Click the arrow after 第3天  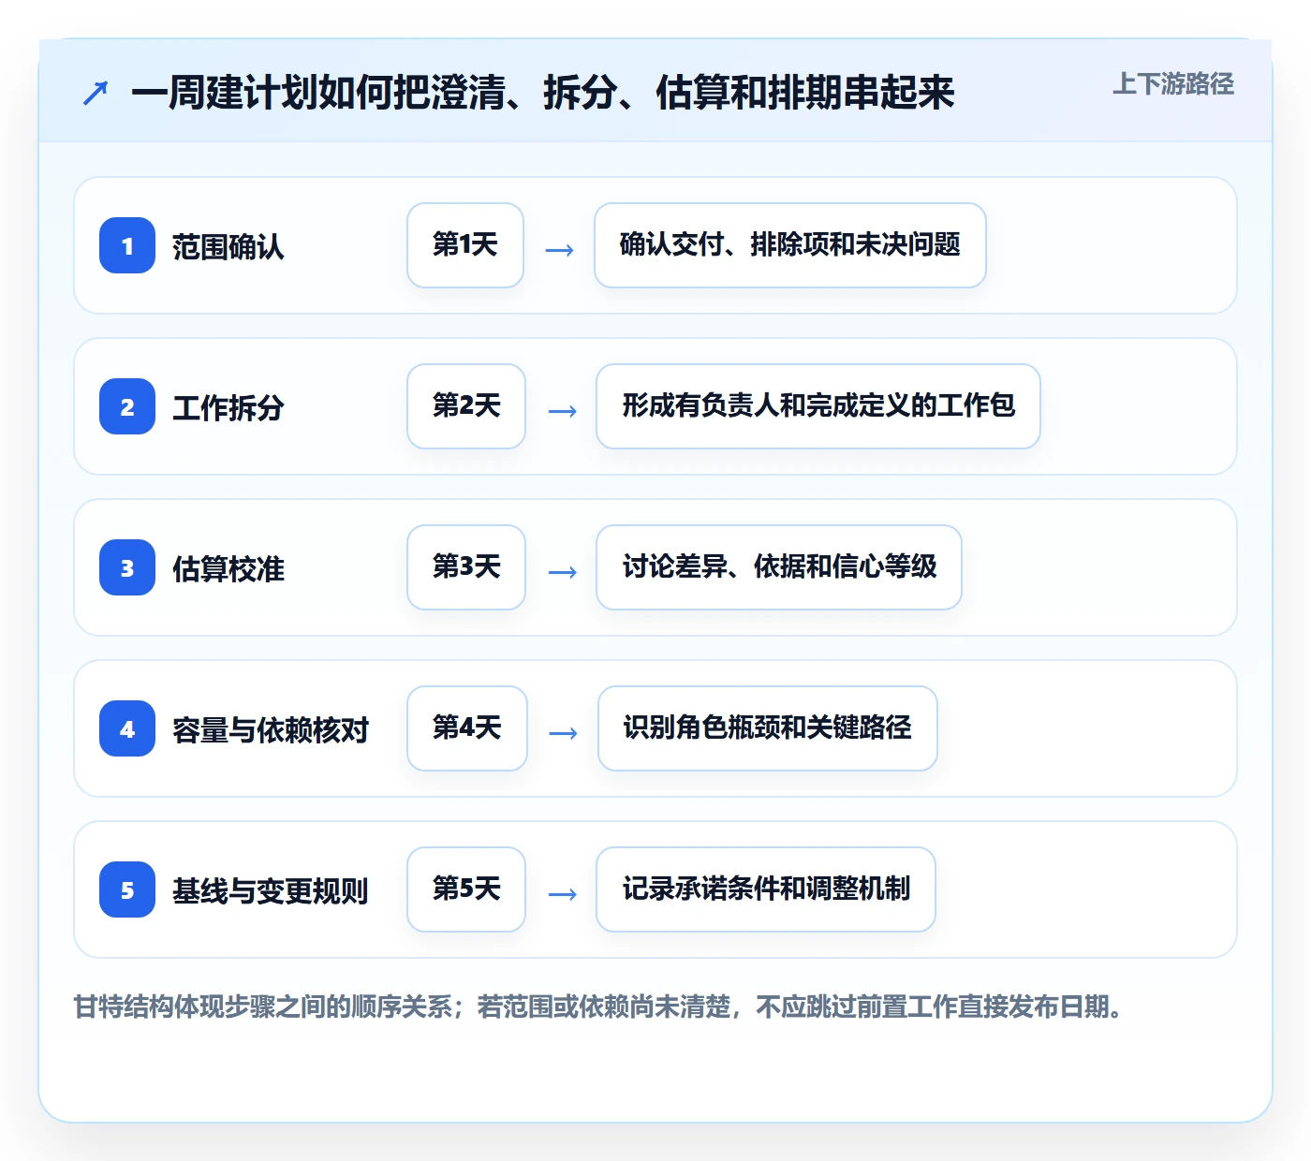pyautogui.click(x=562, y=572)
